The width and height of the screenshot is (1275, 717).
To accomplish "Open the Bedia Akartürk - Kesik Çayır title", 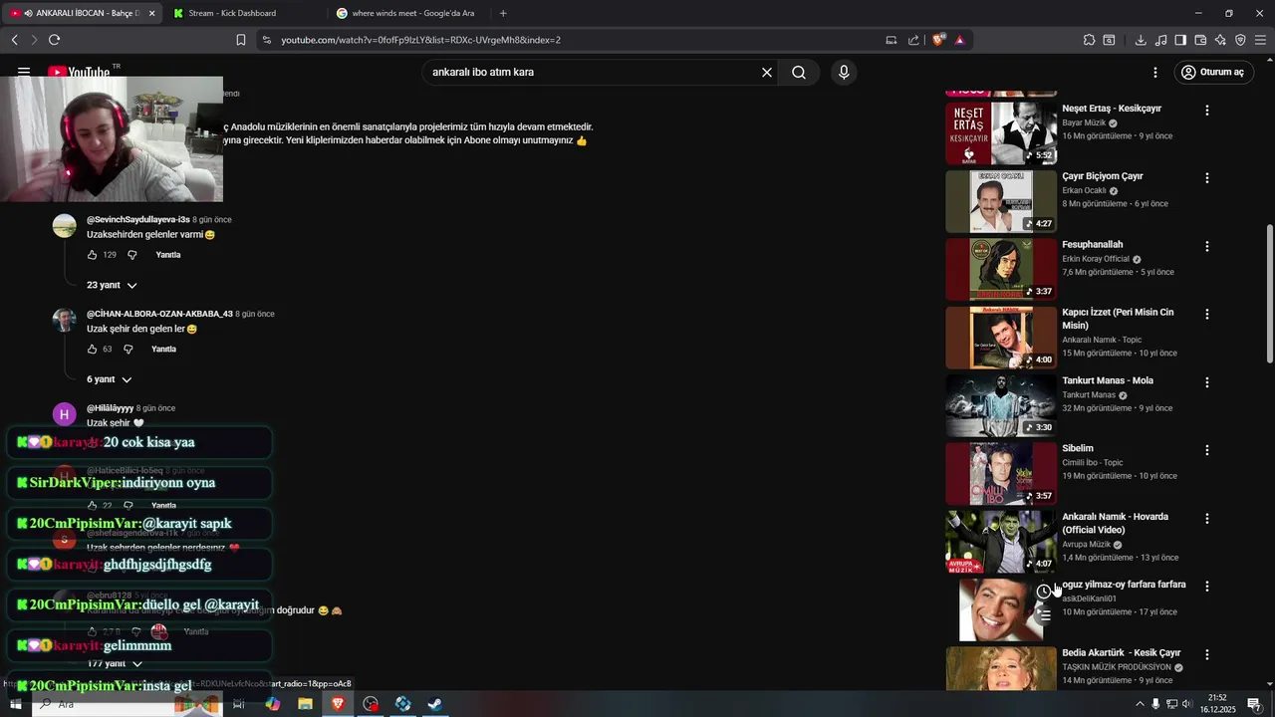I will tap(1121, 653).
